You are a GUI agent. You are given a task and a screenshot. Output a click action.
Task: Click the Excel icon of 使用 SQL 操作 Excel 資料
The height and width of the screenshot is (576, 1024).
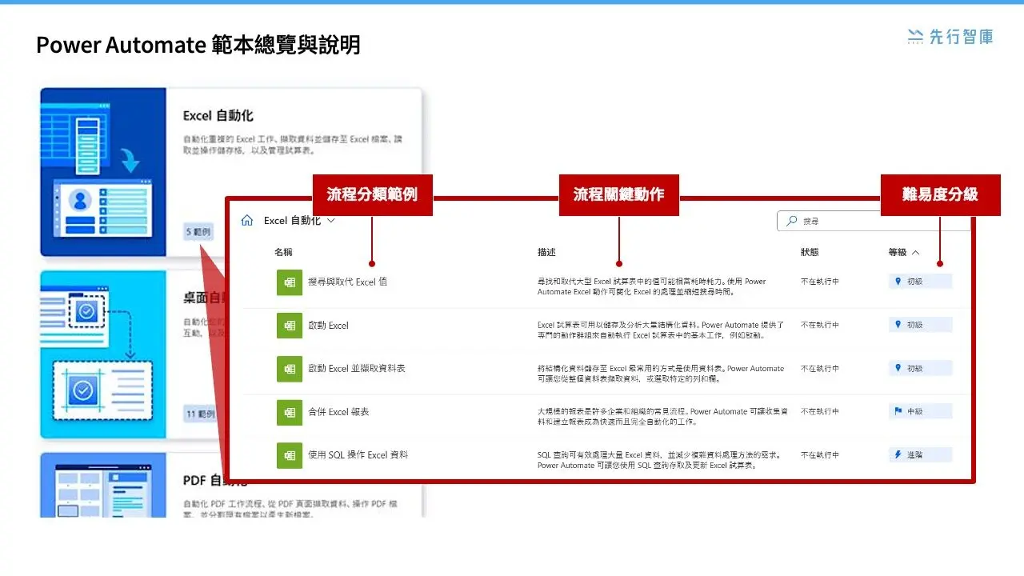coord(289,455)
